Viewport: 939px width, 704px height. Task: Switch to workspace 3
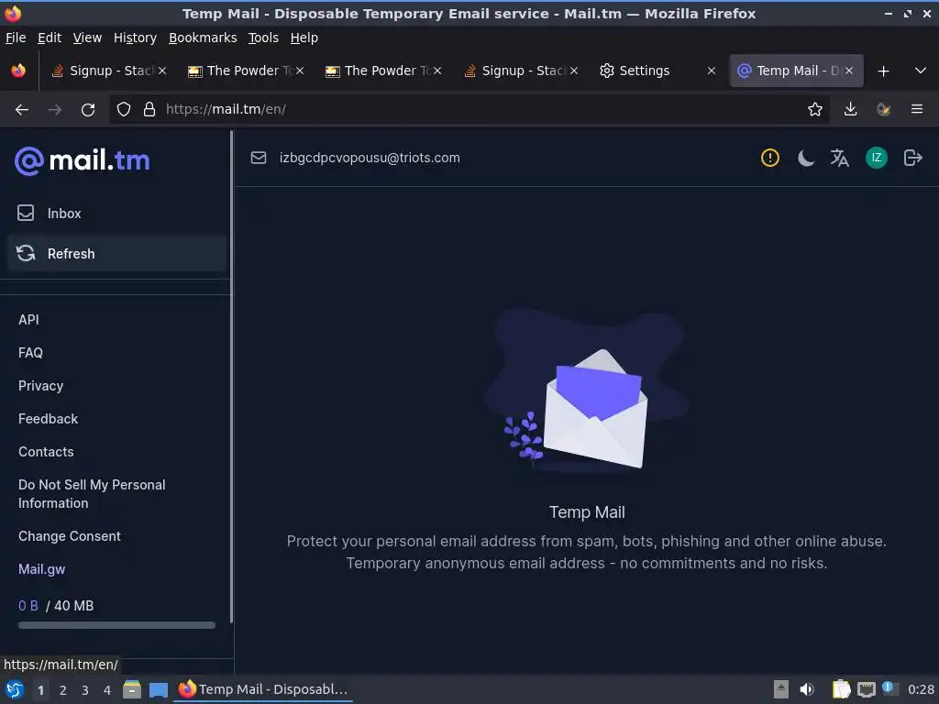(85, 690)
